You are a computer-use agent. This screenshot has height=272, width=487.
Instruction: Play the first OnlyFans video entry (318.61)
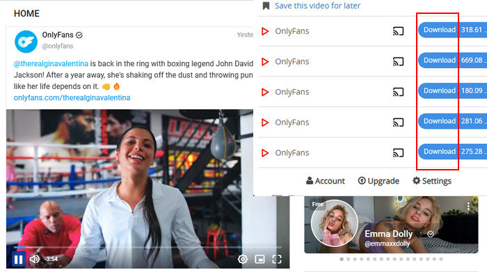coord(265,31)
